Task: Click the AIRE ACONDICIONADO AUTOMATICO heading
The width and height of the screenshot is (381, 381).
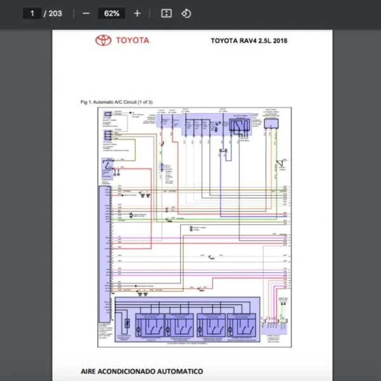Action: (142, 371)
